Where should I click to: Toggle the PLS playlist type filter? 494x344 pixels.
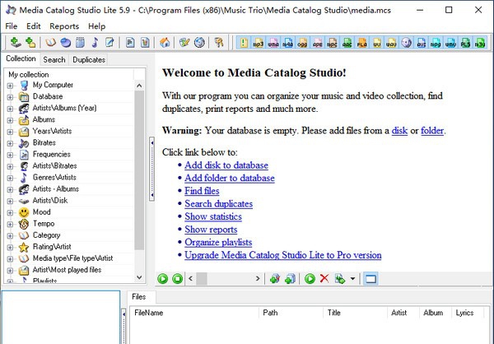(465, 43)
